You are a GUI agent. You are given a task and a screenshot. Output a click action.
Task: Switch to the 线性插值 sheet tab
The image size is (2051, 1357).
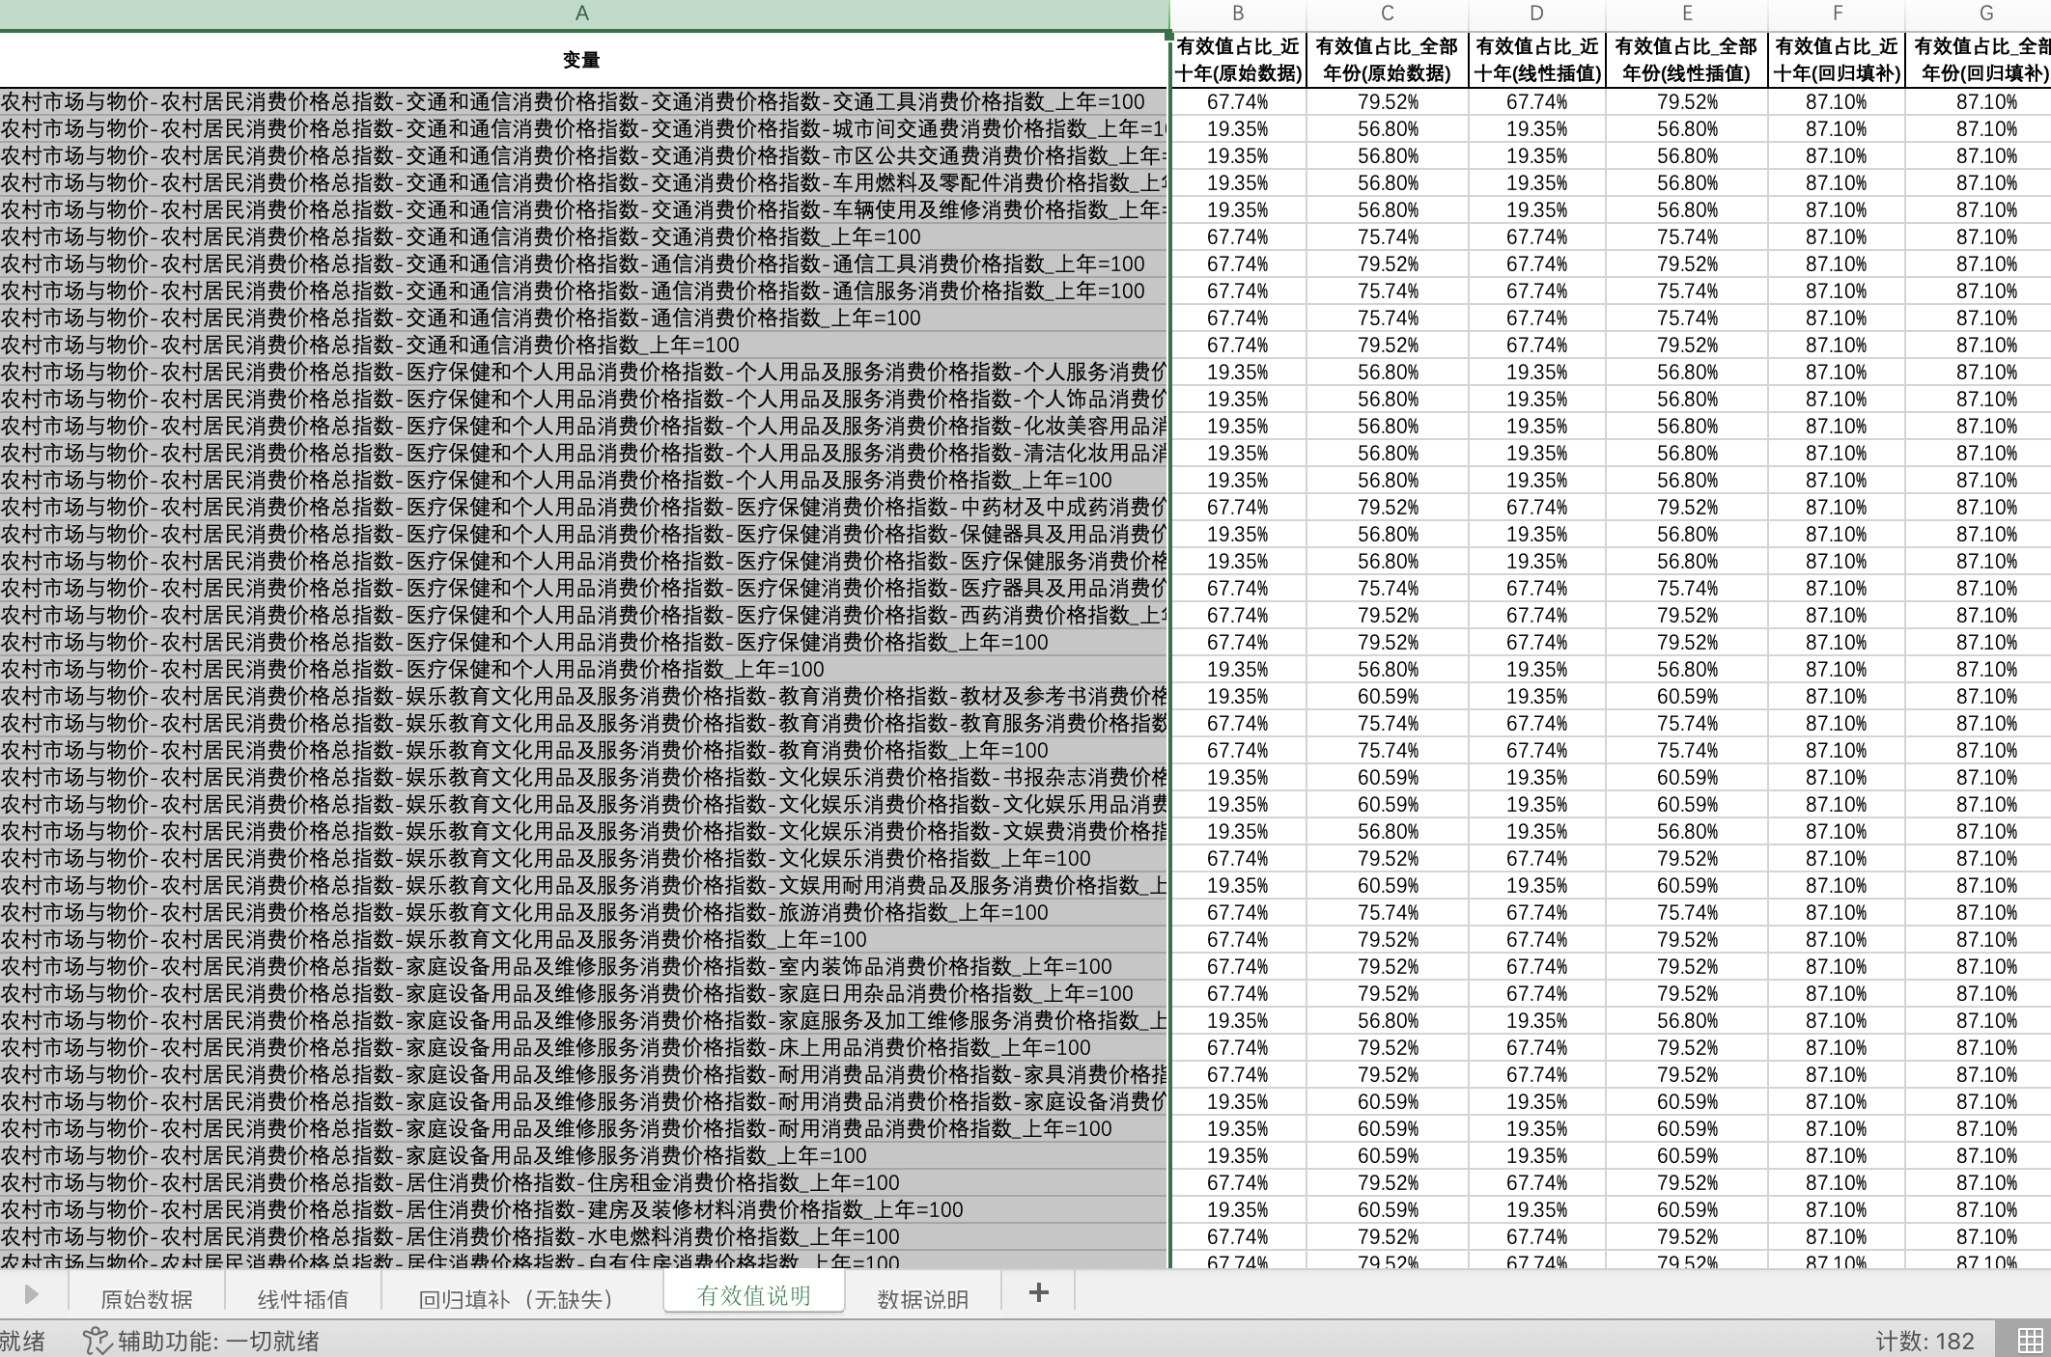point(302,1299)
